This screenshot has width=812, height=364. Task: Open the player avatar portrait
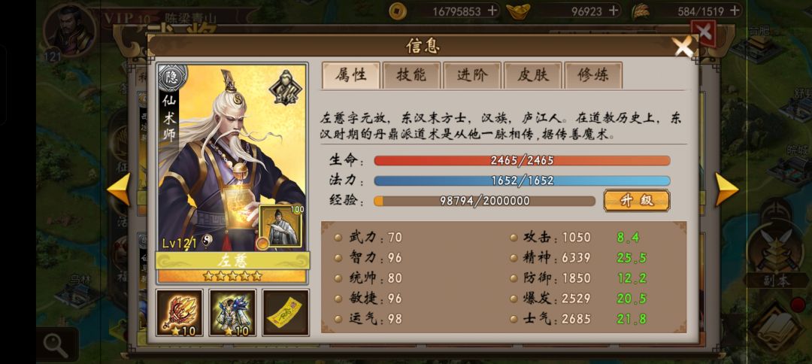click(70, 29)
